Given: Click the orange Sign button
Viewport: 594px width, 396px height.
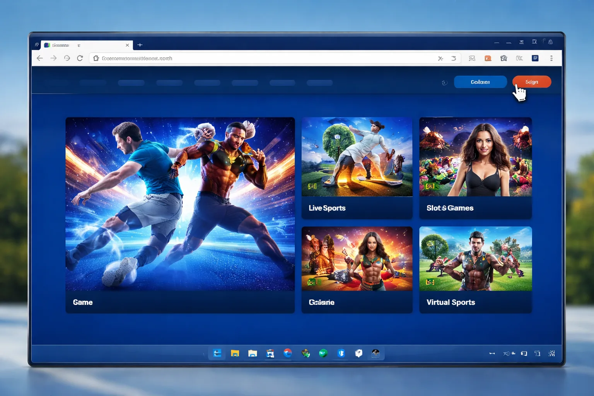Looking at the screenshot, I should click(x=532, y=82).
